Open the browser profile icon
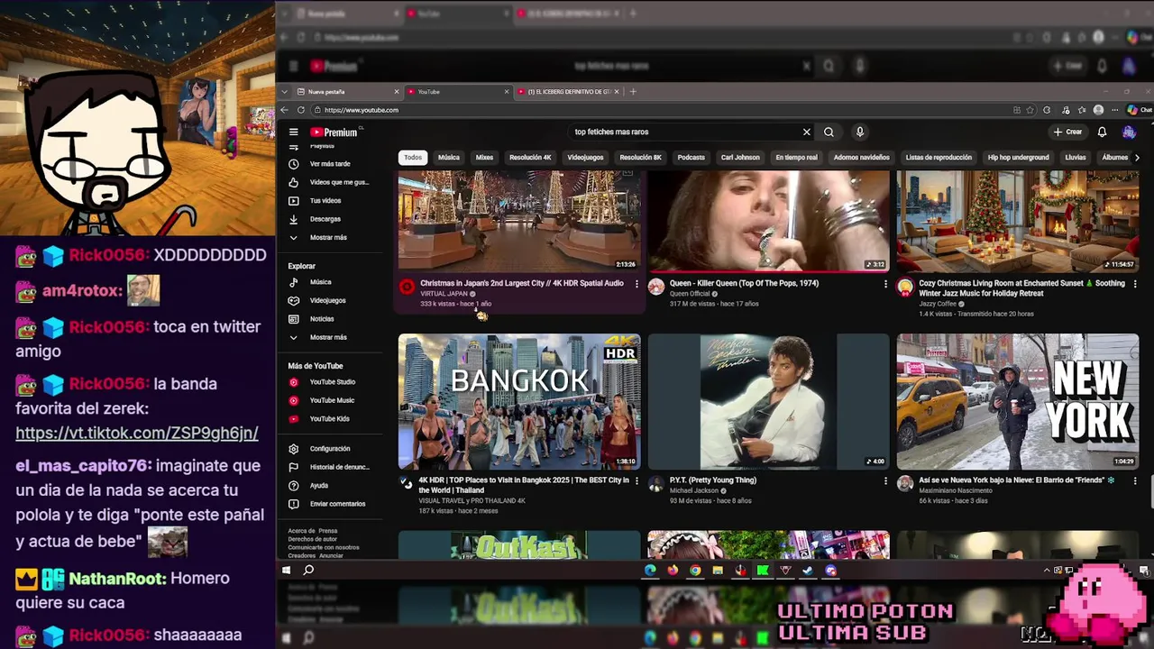The width and height of the screenshot is (1154, 649). click(x=1098, y=110)
